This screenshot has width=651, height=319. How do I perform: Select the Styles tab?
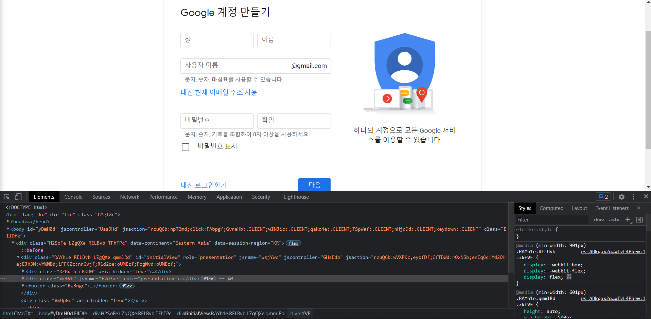[525, 208]
